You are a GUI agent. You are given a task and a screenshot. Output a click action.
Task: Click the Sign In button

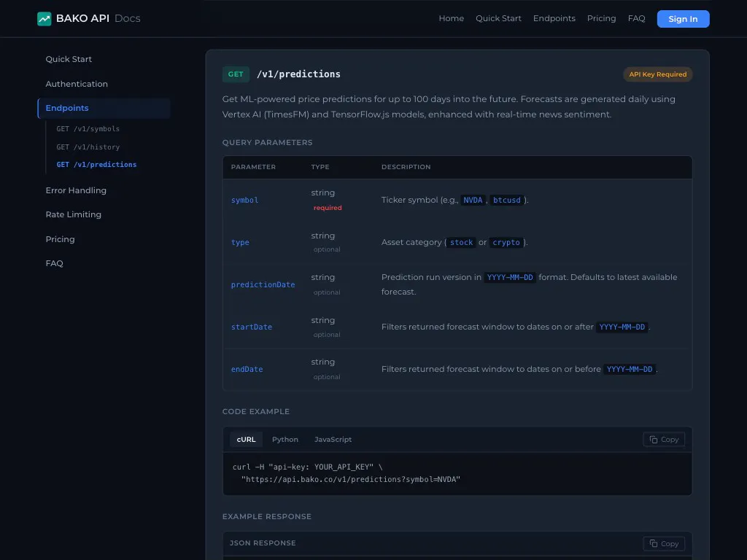pos(683,18)
